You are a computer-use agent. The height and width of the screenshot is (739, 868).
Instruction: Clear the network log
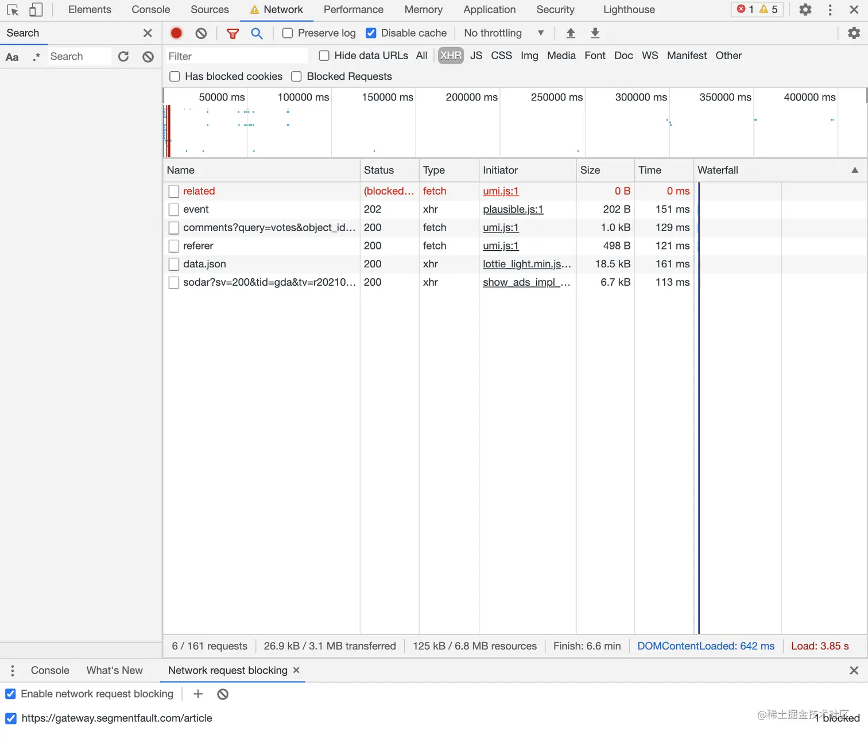(x=201, y=33)
